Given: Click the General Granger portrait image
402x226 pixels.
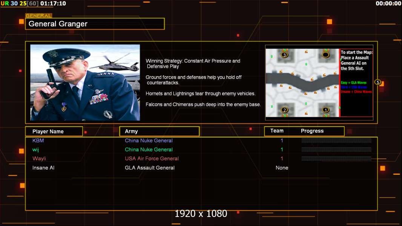Looking at the screenshot, I should [x=85, y=82].
